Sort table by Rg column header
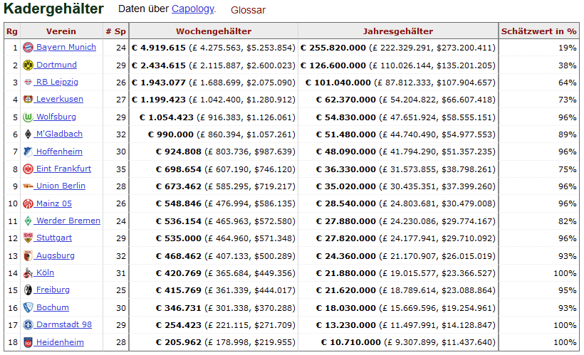The image size is (584, 355). tap(12, 31)
